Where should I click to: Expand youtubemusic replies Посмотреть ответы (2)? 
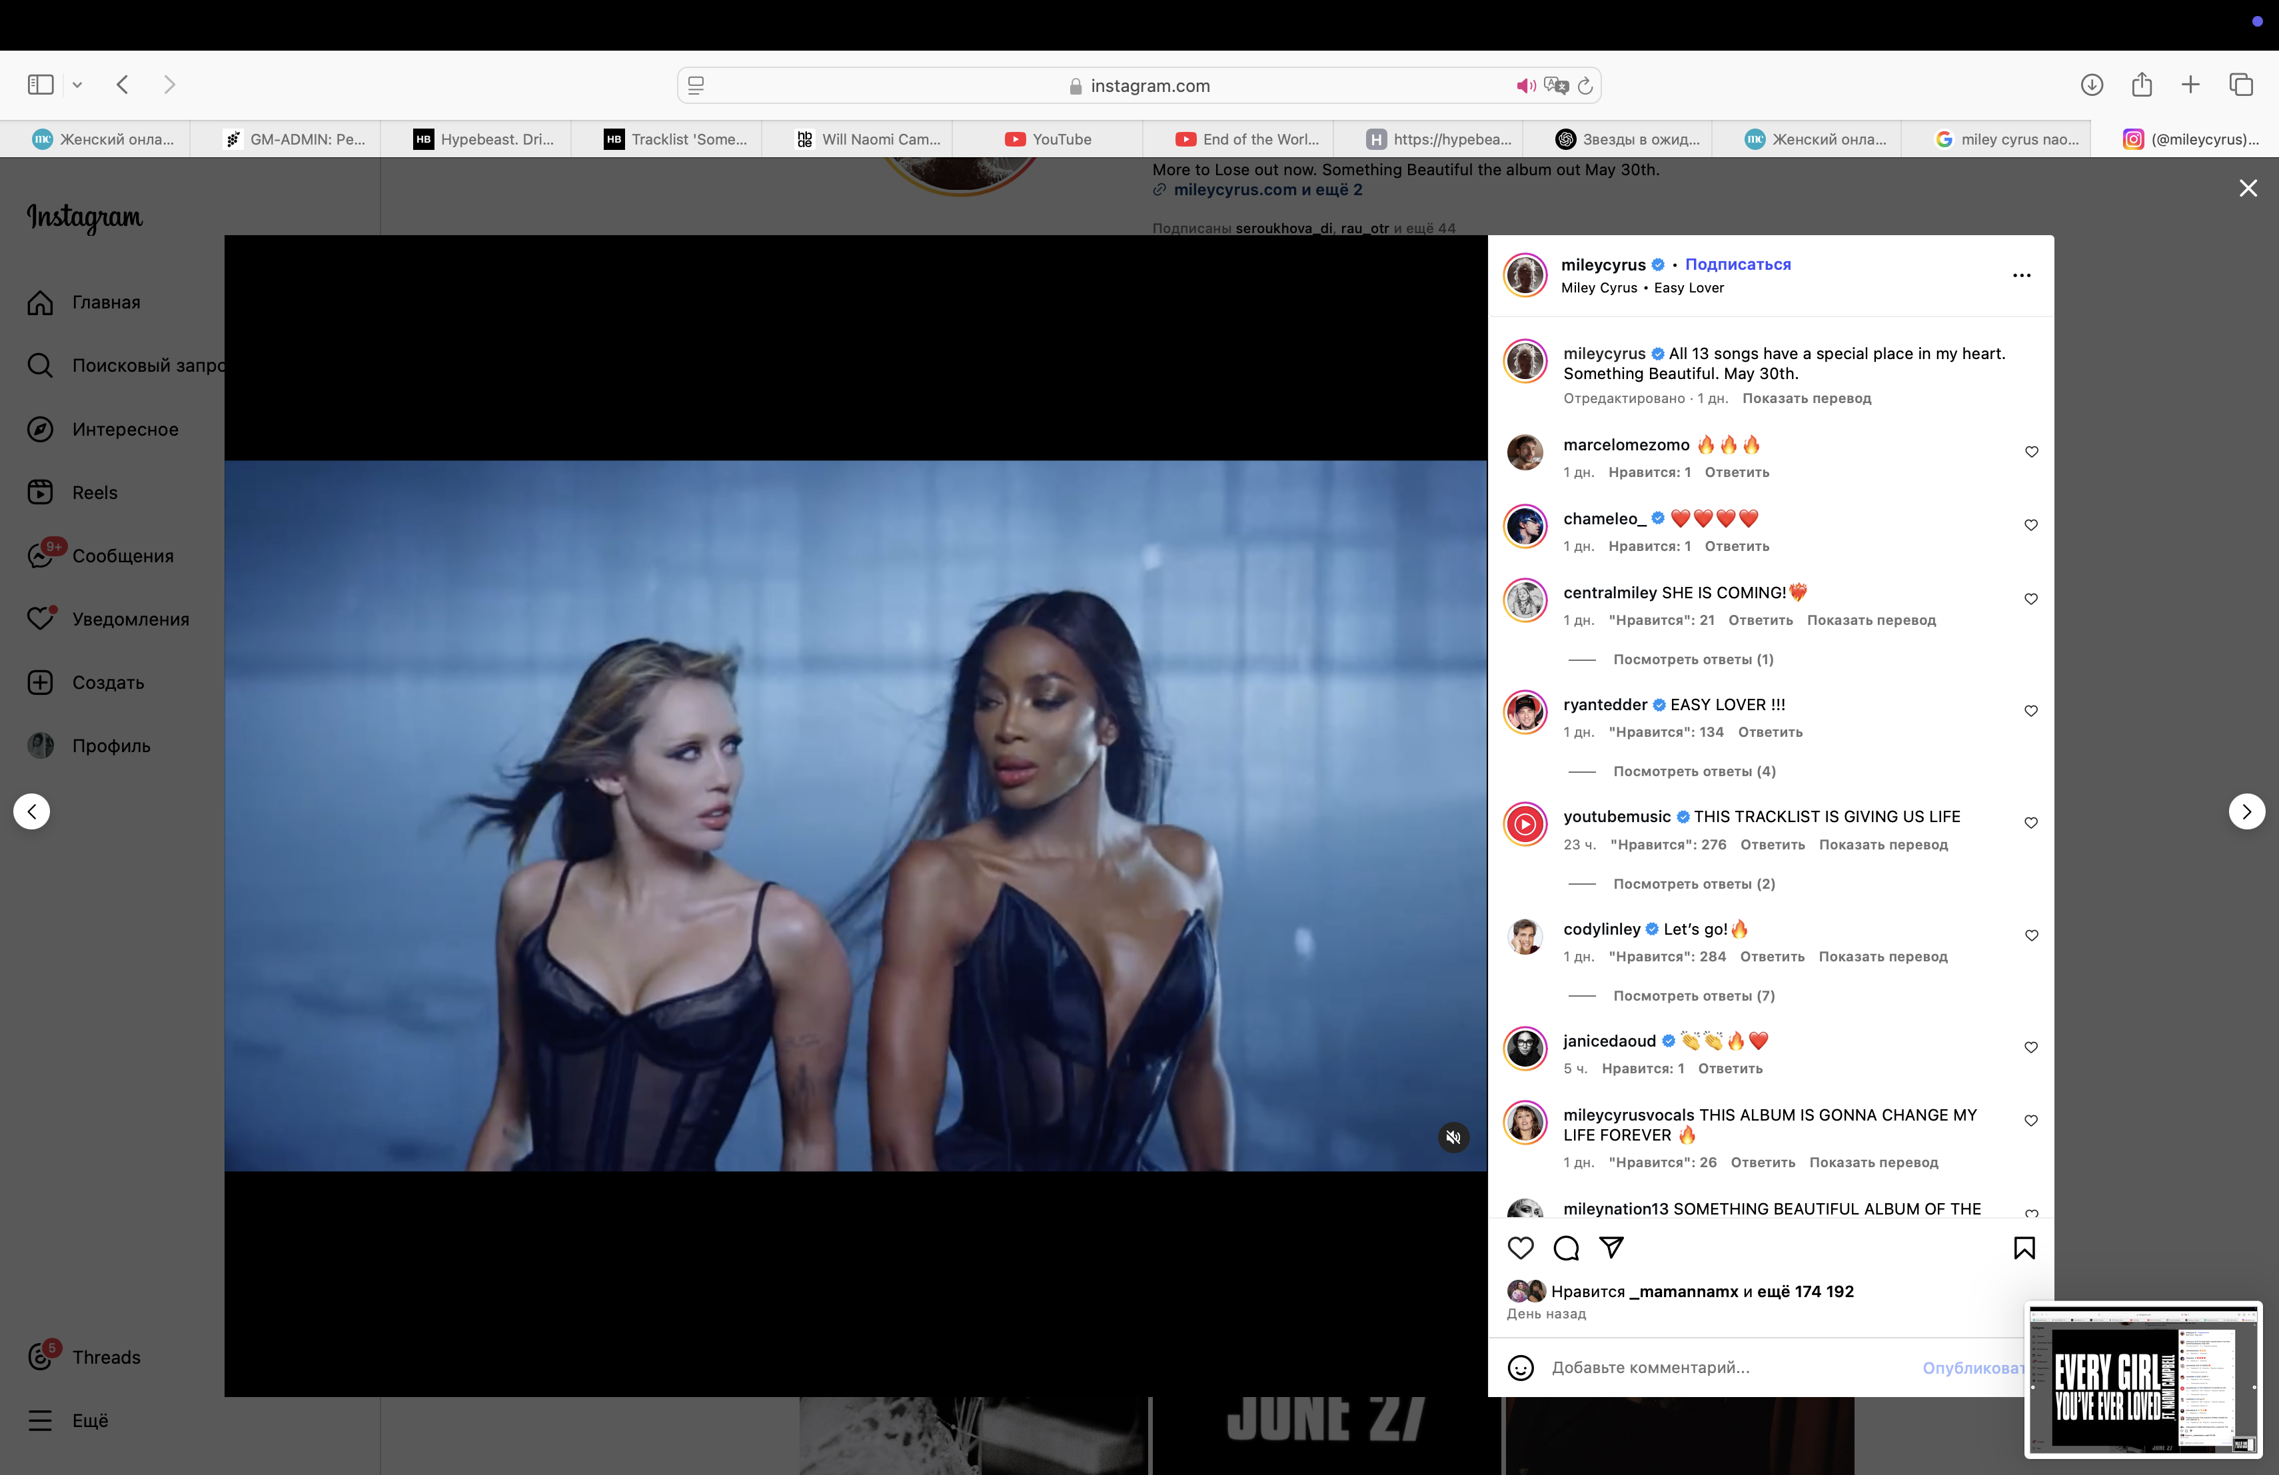coord(1694,885)
